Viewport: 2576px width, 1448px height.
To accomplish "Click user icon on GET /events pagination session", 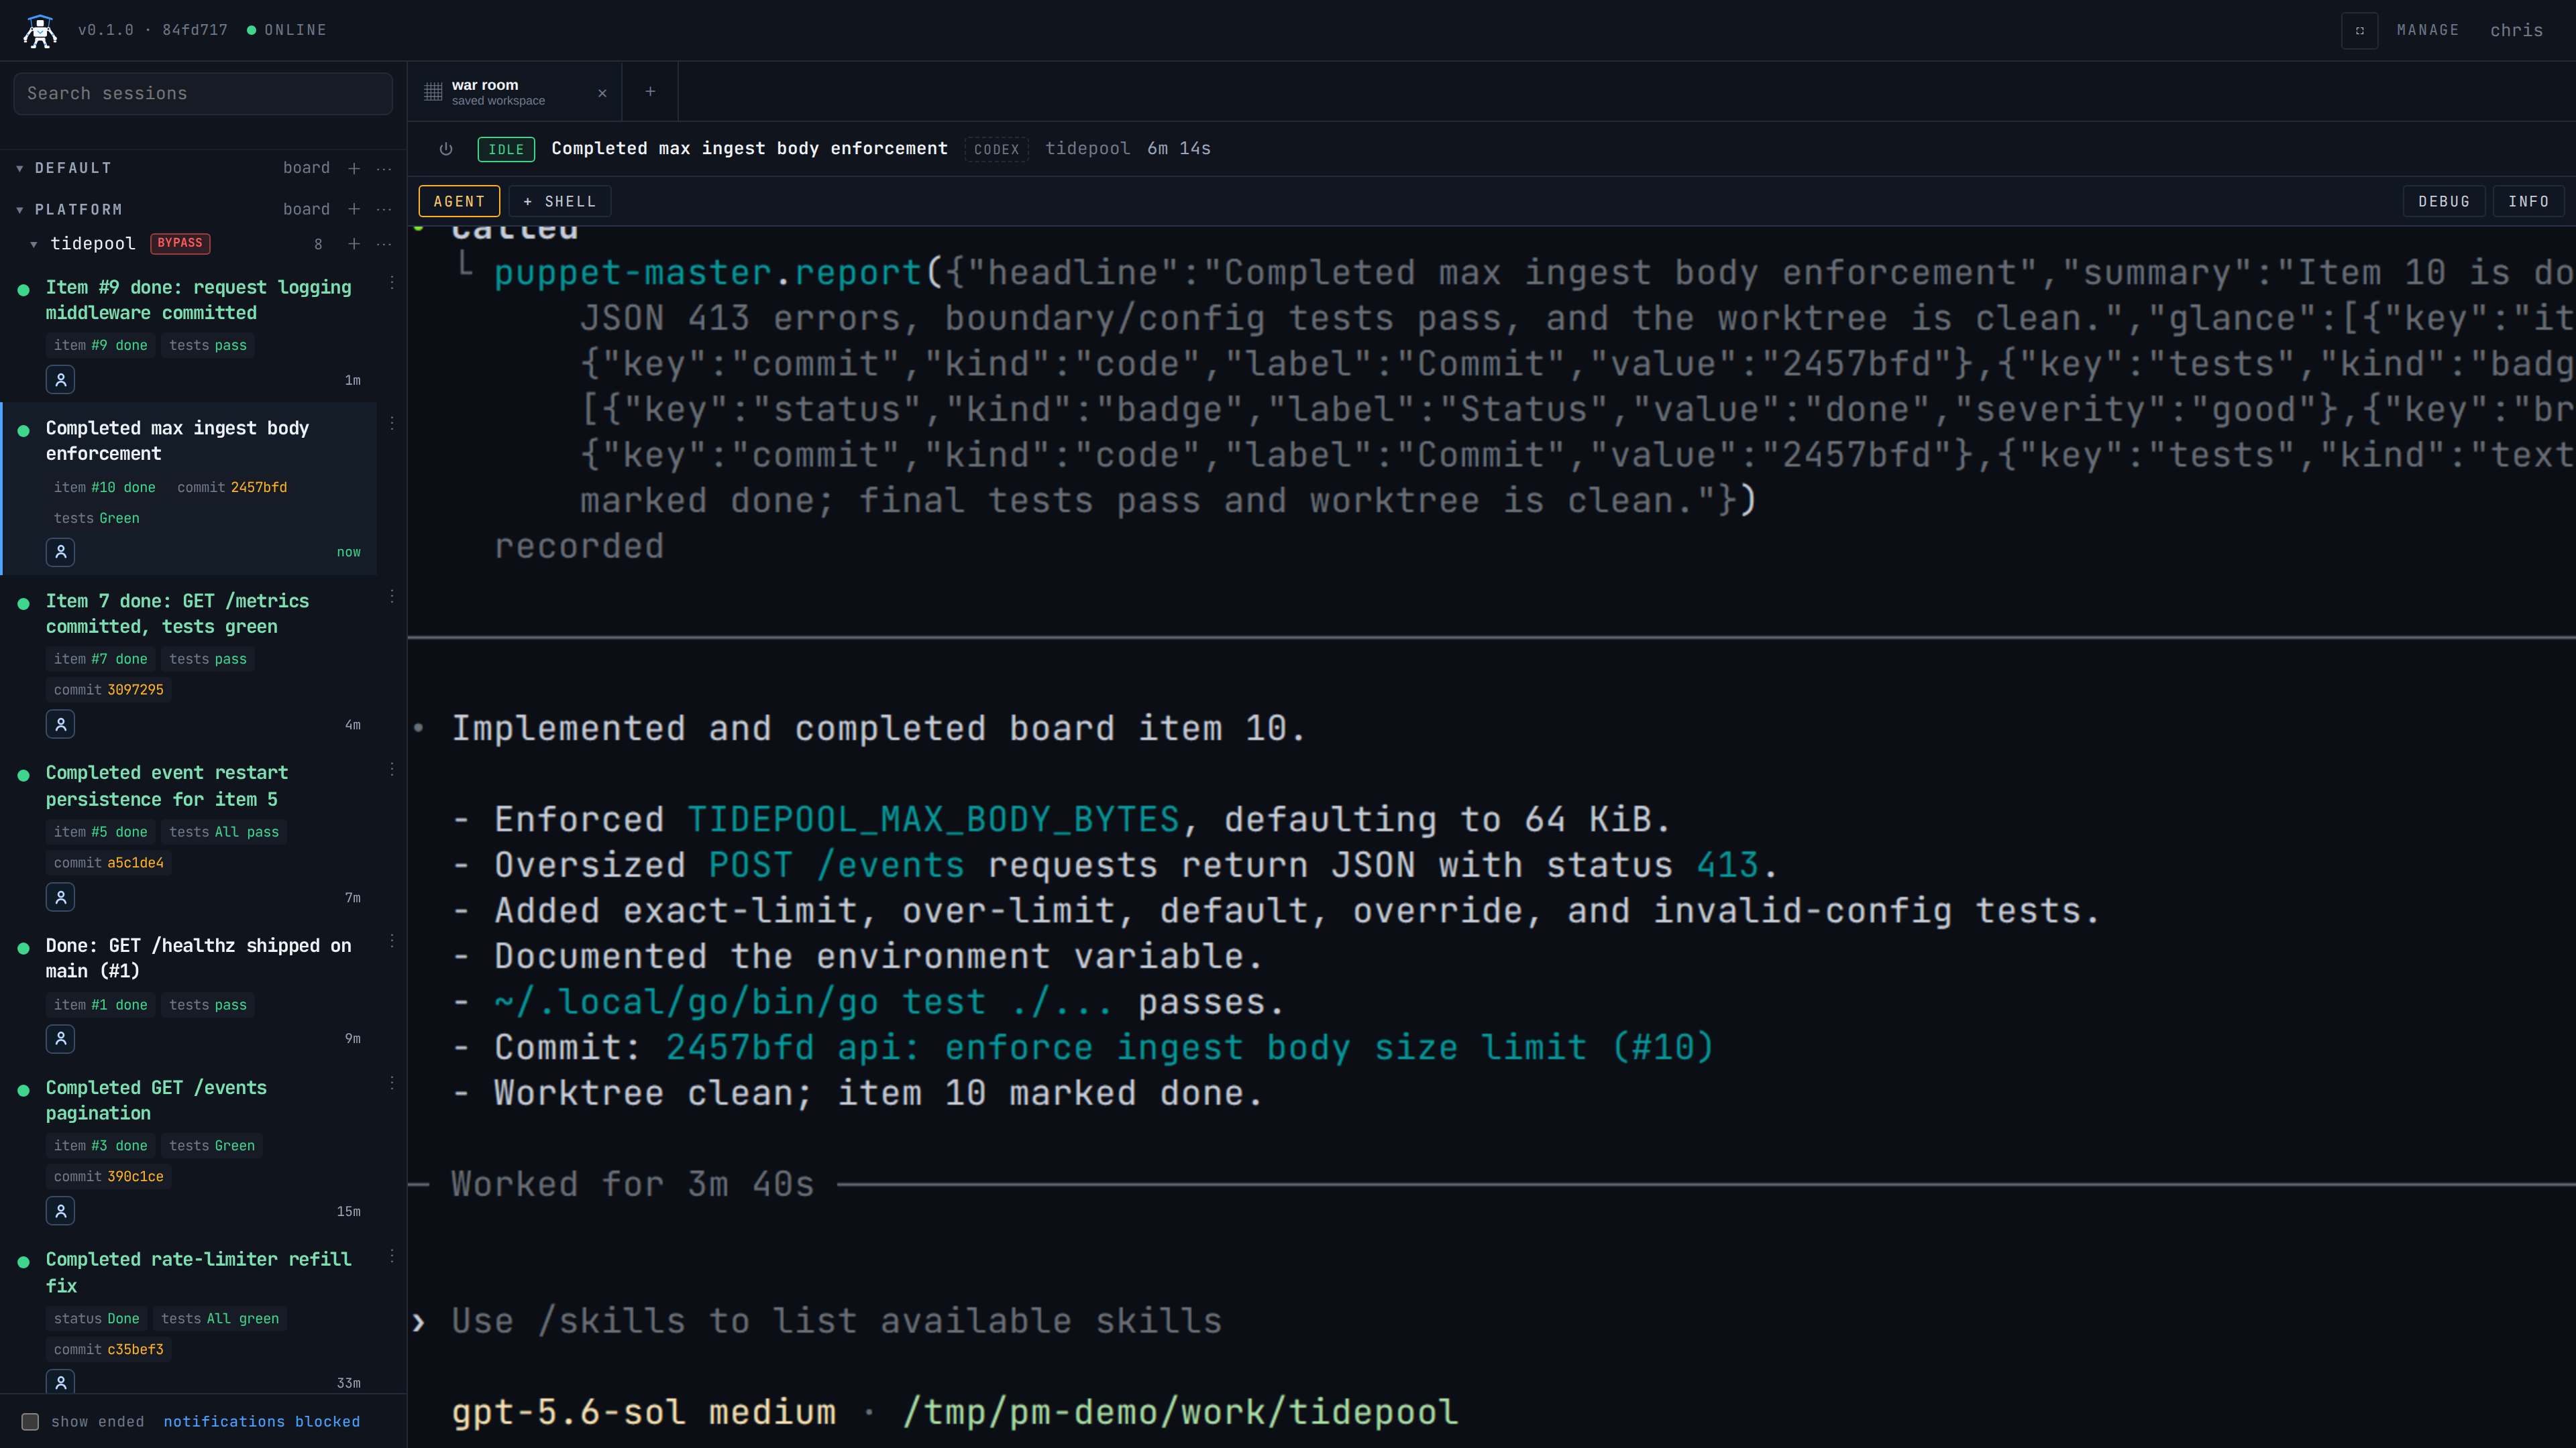I will click(61, 1211).
